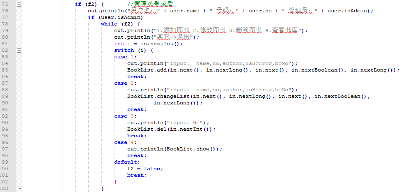Click 'out.println(BookList.show());' statement

(x=175, y=149)
